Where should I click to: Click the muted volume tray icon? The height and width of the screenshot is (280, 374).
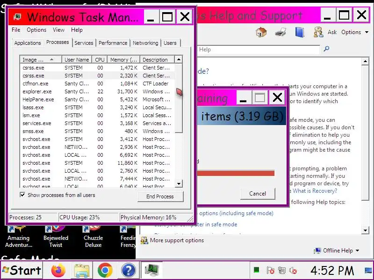tap(293, 271)
